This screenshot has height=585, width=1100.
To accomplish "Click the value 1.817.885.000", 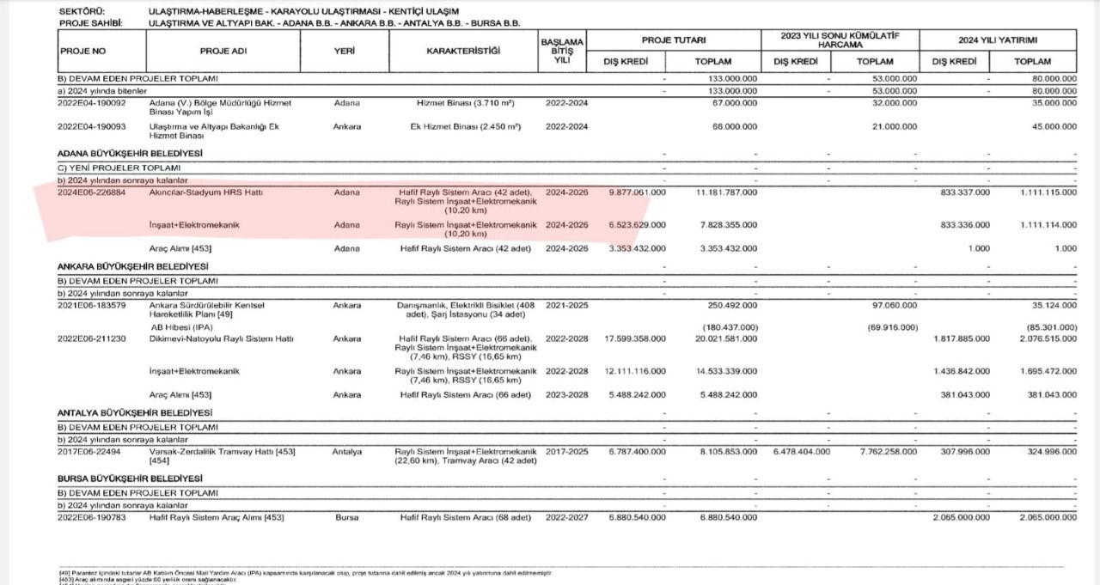I will coord(962,338).
